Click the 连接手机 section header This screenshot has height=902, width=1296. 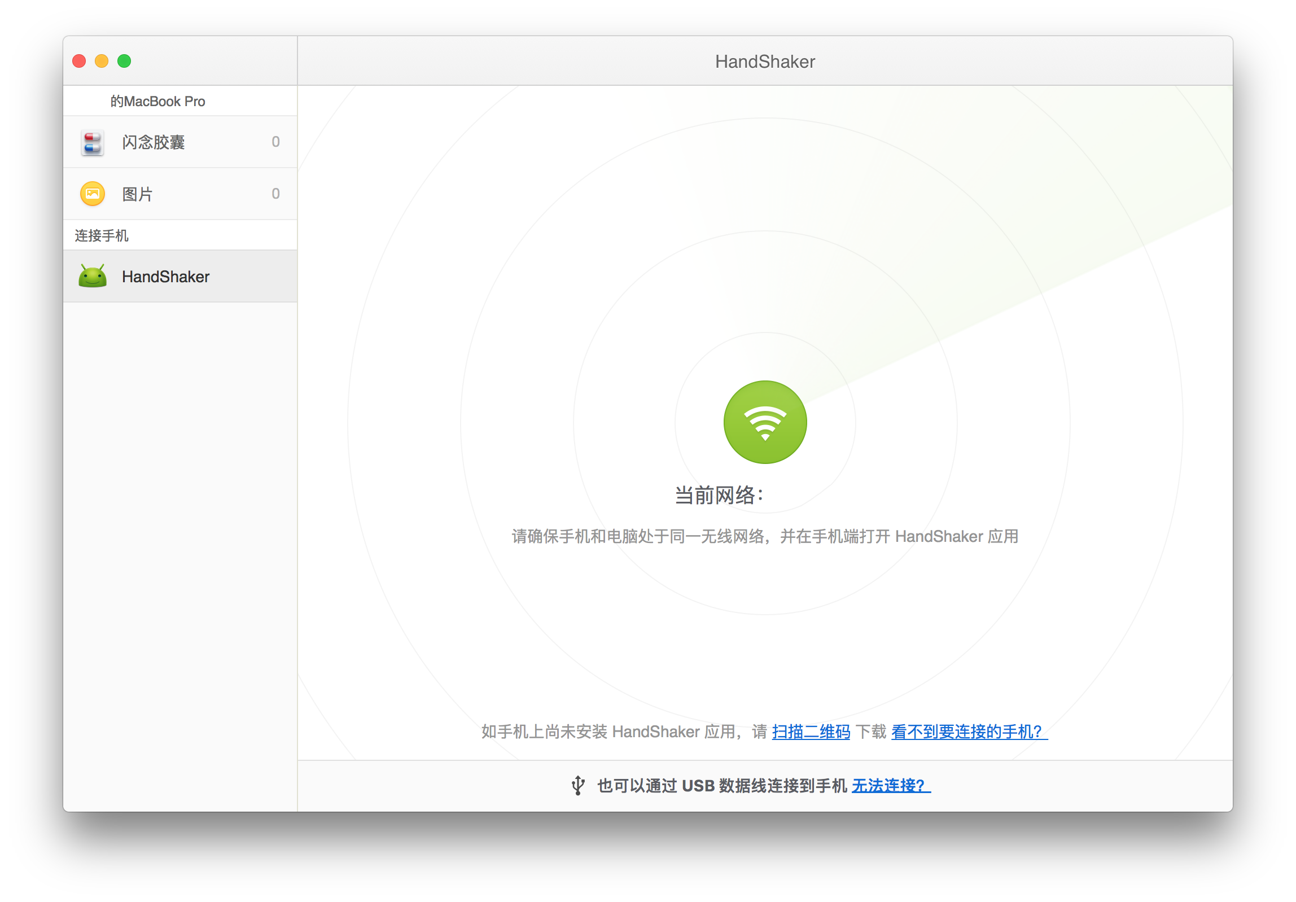coord(102,235)
